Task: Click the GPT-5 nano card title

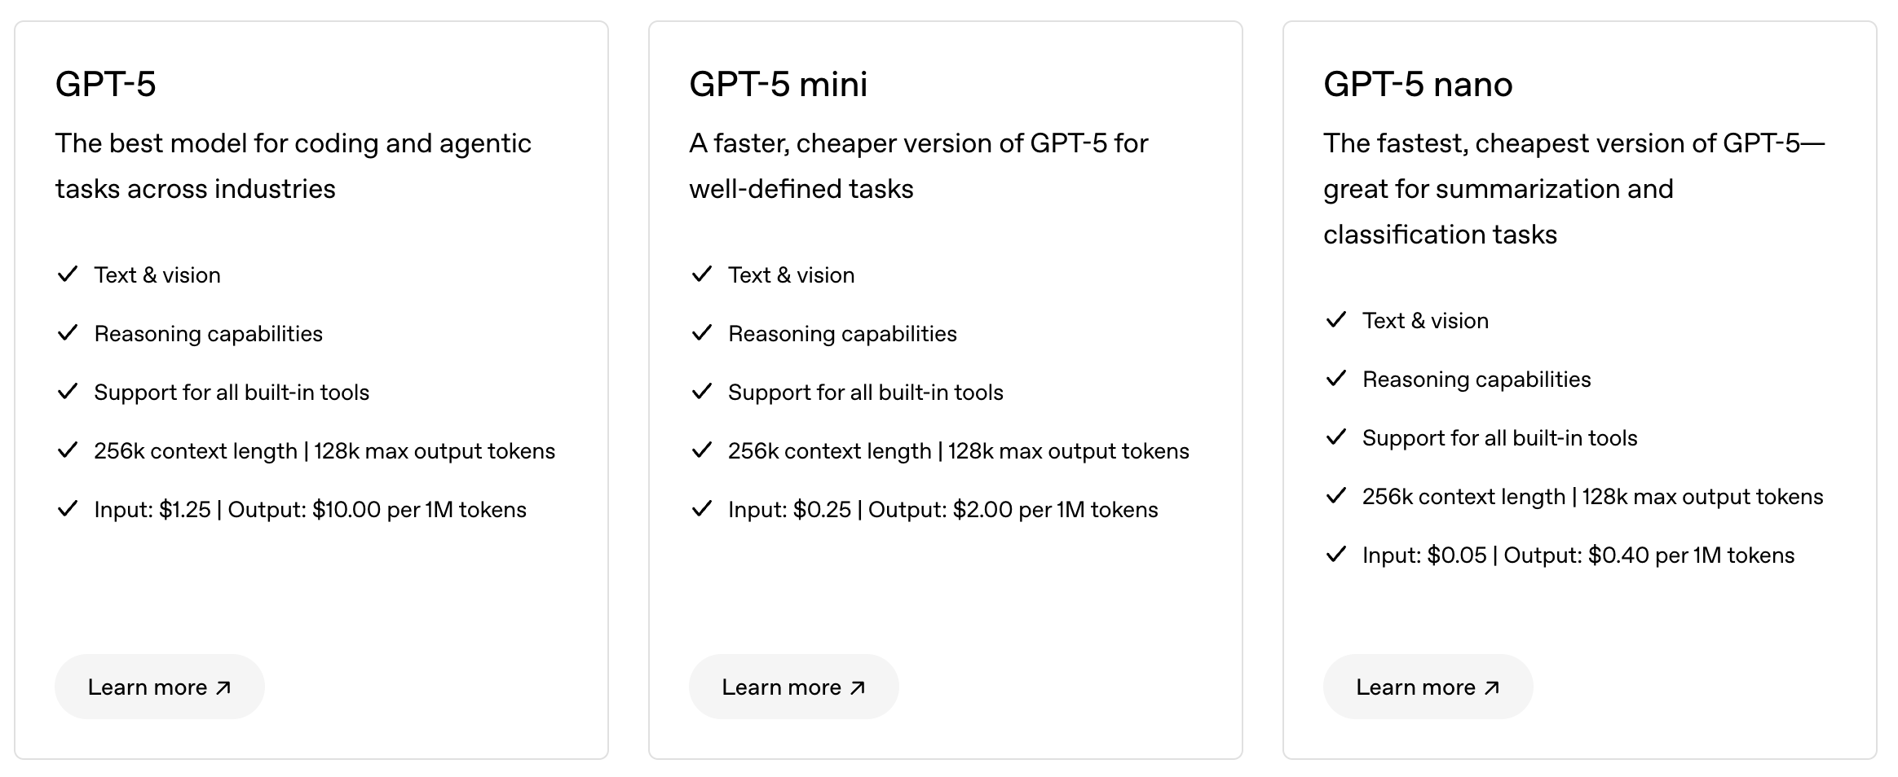Action: click(1418, 84)
